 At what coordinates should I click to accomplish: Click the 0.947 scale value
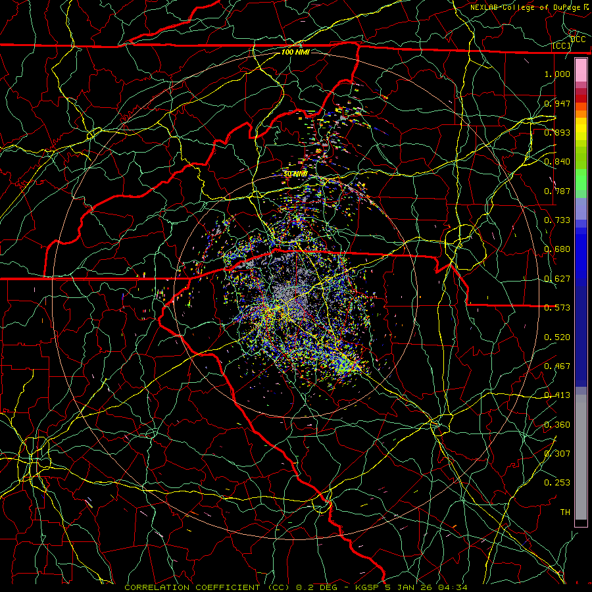[557, 103]
